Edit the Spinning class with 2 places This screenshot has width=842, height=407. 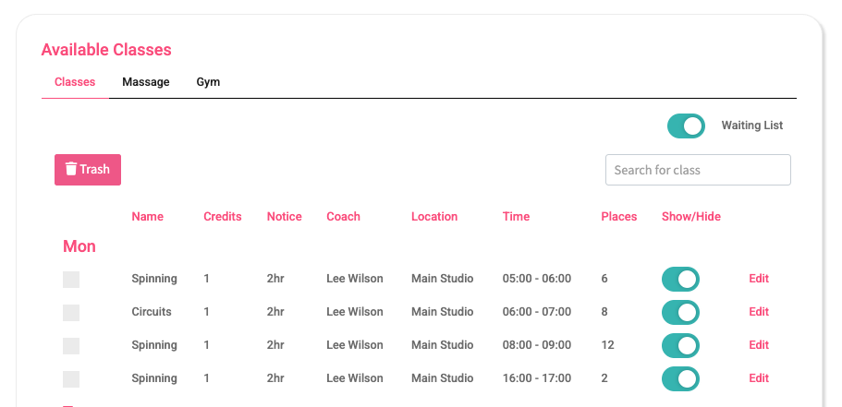click(x=759, y=378)
